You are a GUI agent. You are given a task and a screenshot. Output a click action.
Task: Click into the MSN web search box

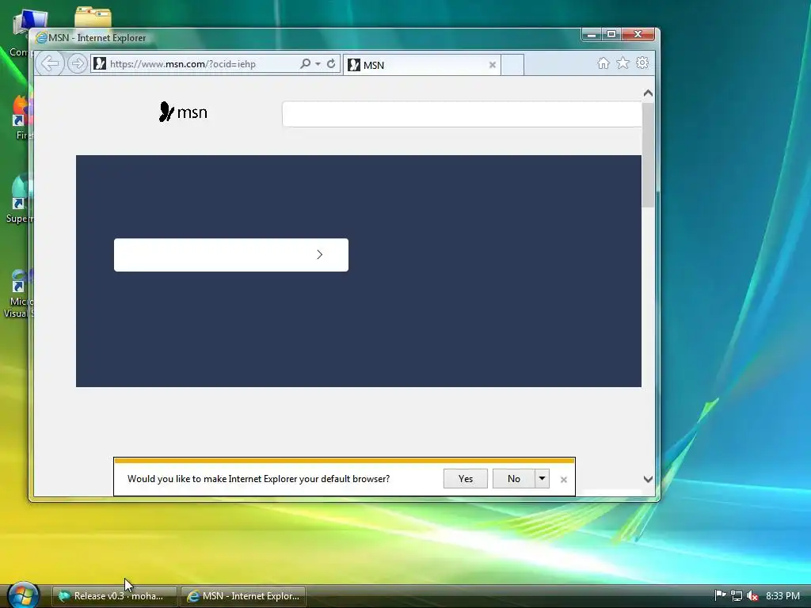462,114
